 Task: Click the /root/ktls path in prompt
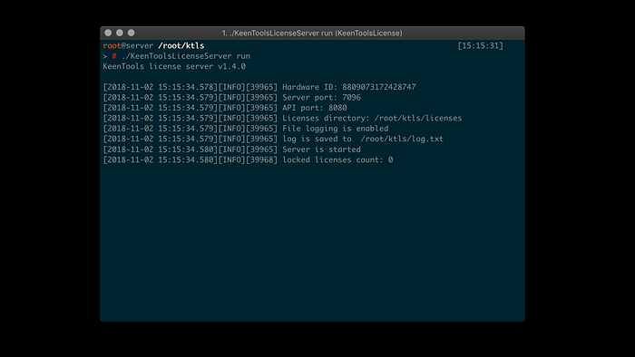pos(181,45)
